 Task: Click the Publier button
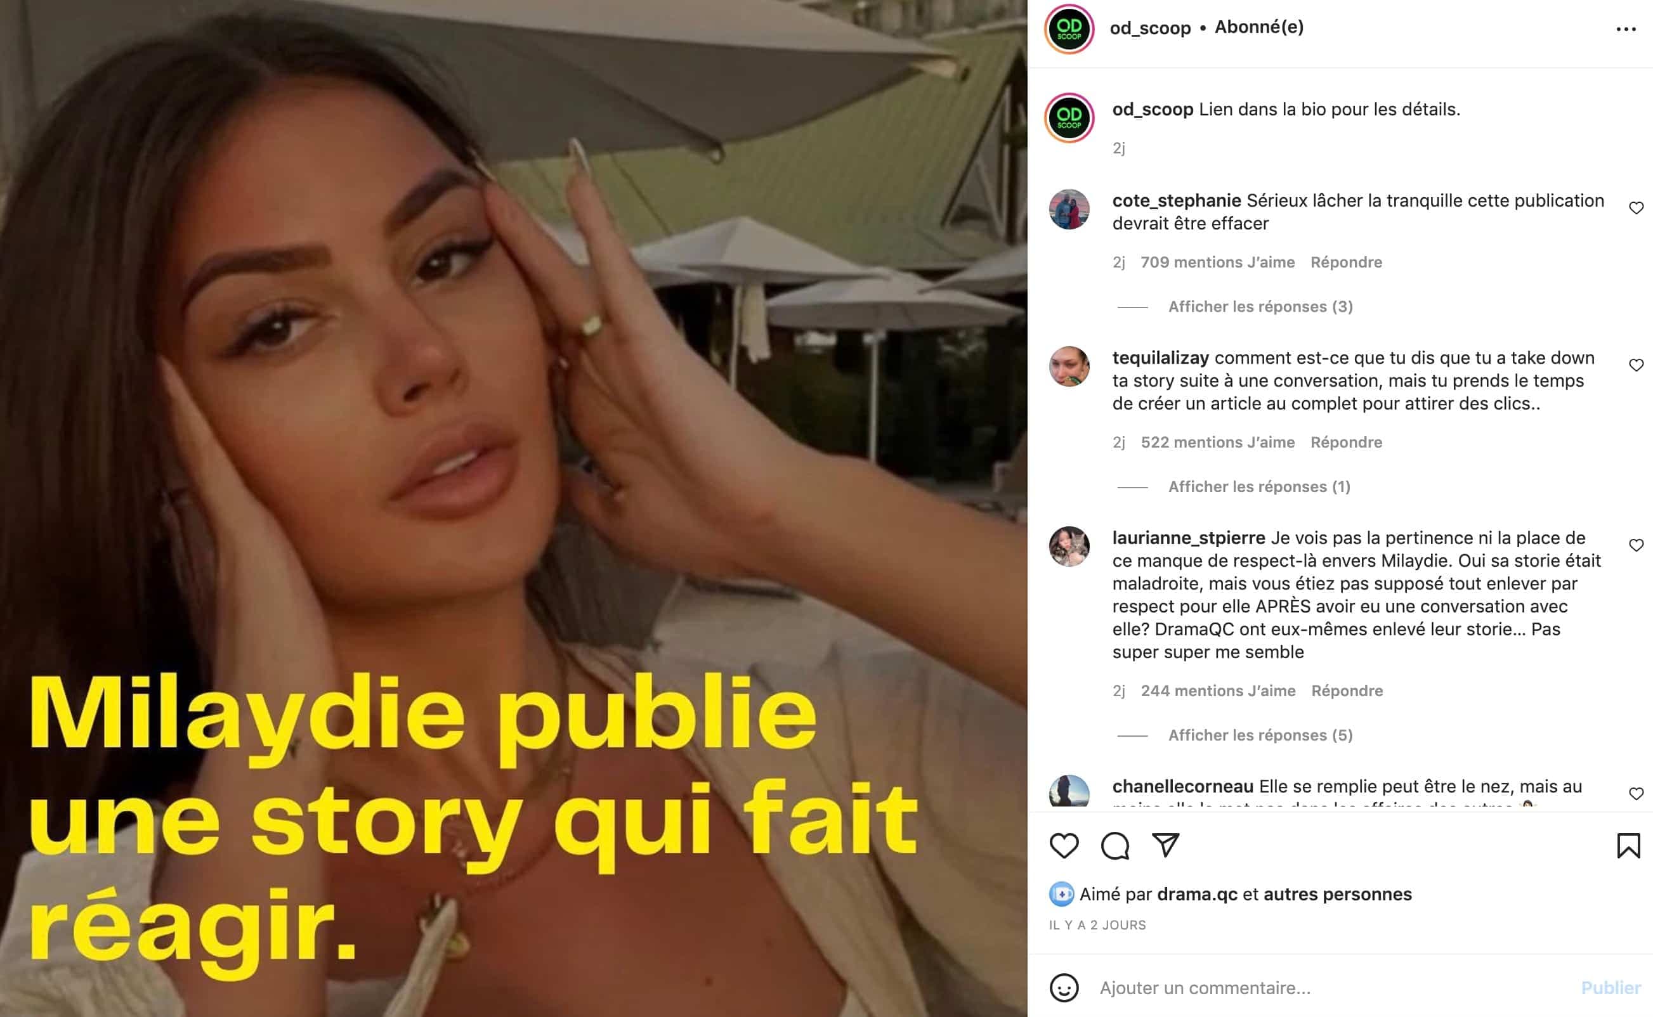pyautogui.click(x=1611, y=988)
